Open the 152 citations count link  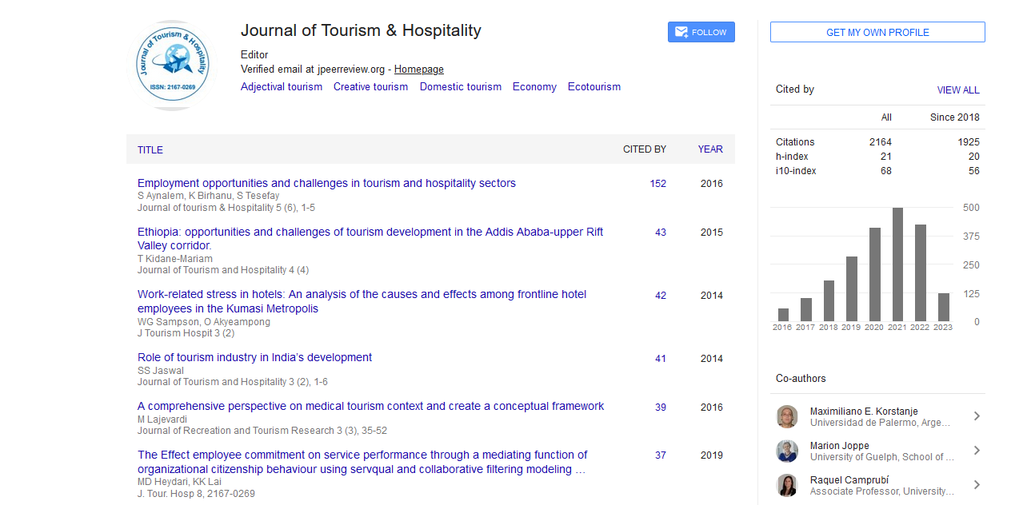[x=657, y=184]
